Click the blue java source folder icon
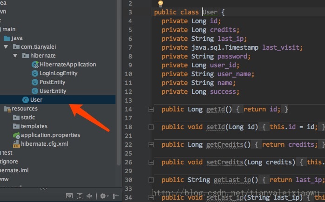 (x=7, y=38)
